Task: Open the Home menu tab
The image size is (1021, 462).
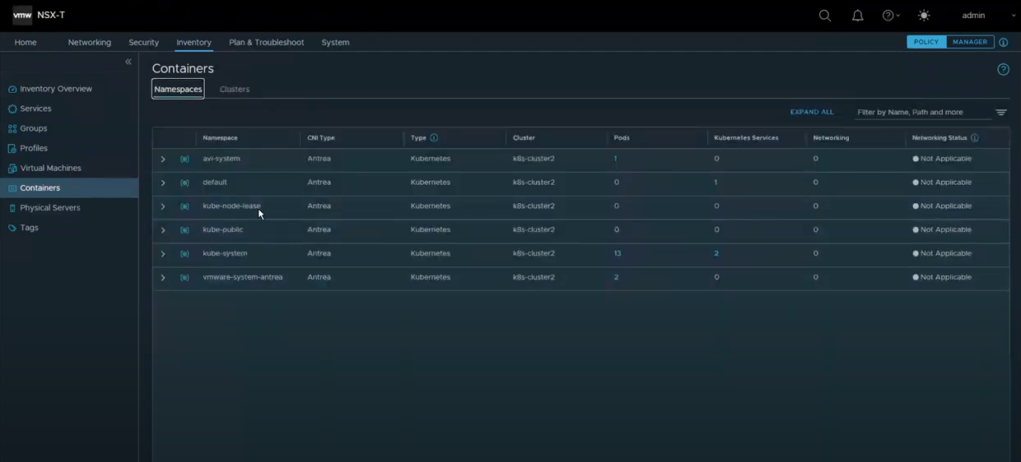Action: point(26,42)
